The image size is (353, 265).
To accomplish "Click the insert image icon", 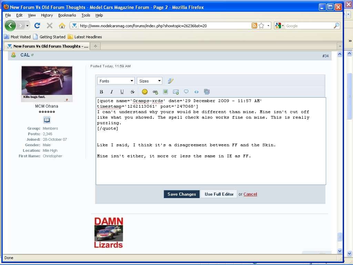I will [x=165, y=92].
